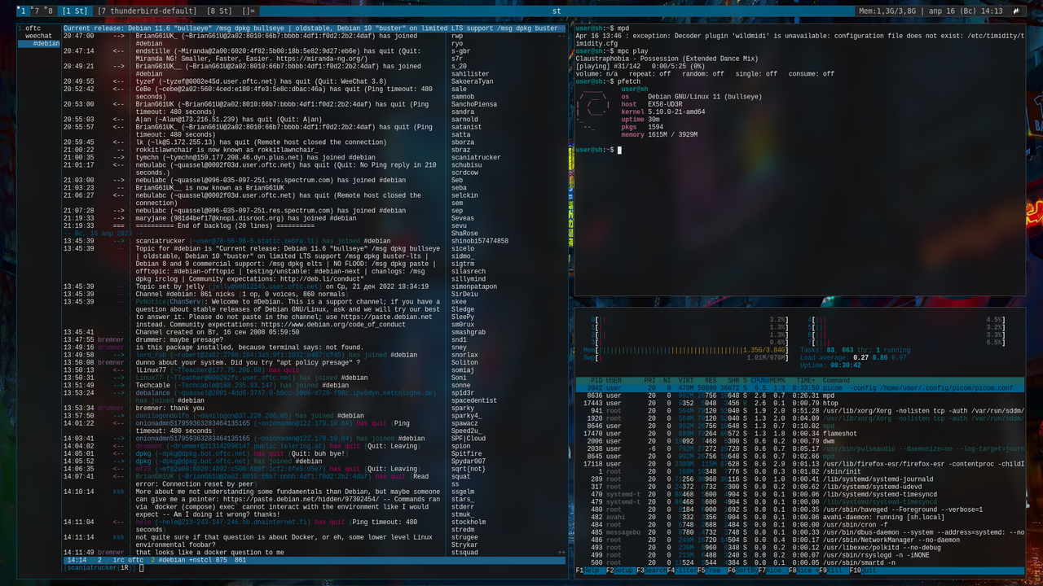Select the htop process row PID 17443
Screen dimensions: 1043x586
[x=800, y=403]
